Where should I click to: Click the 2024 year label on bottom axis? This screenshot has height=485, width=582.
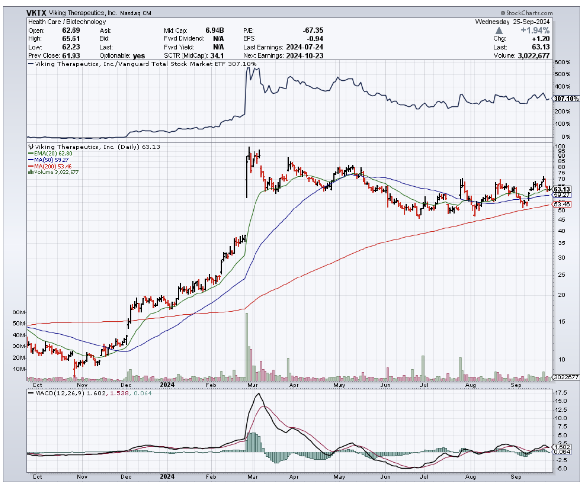(x=168, y=477)
